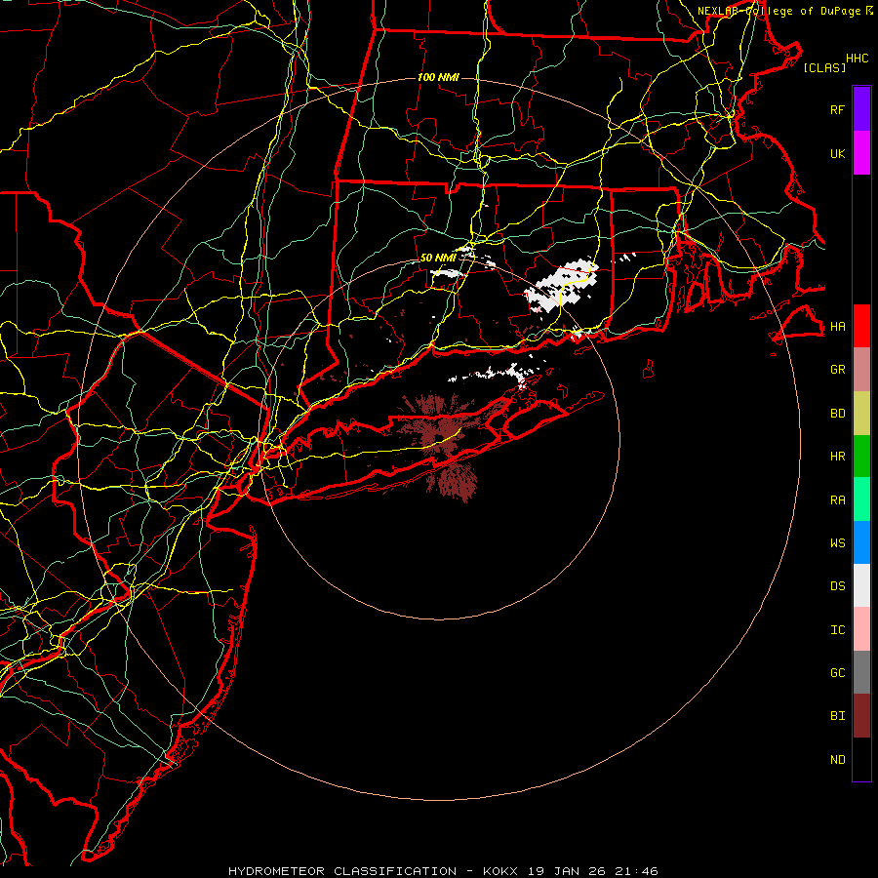Click the "KOKX" radar site identifier
The height and width of the screenshot is (878, 878).
click(x=500, y=871)
